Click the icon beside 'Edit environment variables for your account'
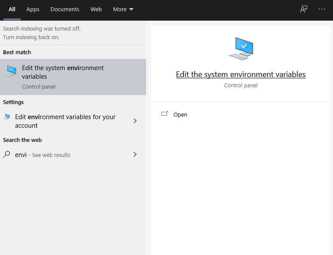333x255 pixels. point(7,117)
